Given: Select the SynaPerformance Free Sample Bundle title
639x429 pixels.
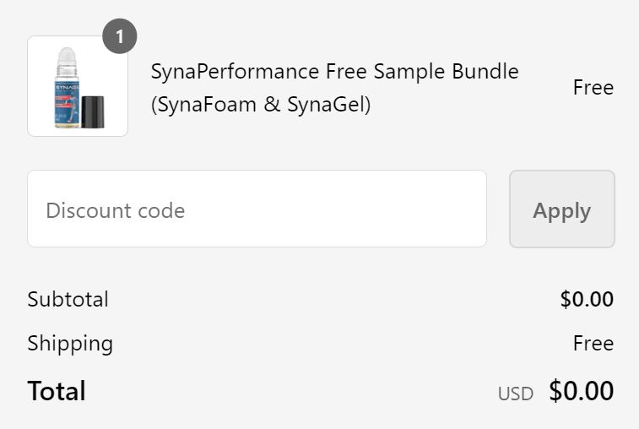Looking at the screenshot, I should pos(334,72).
